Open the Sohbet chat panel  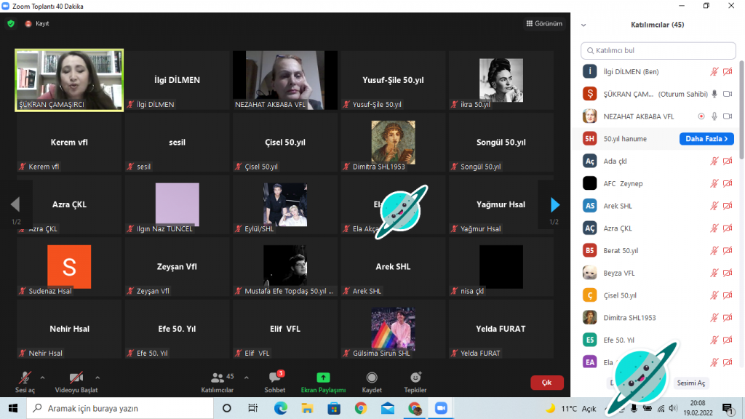[x=276, y=378]
